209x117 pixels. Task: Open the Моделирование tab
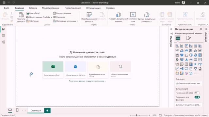(51, 8)
